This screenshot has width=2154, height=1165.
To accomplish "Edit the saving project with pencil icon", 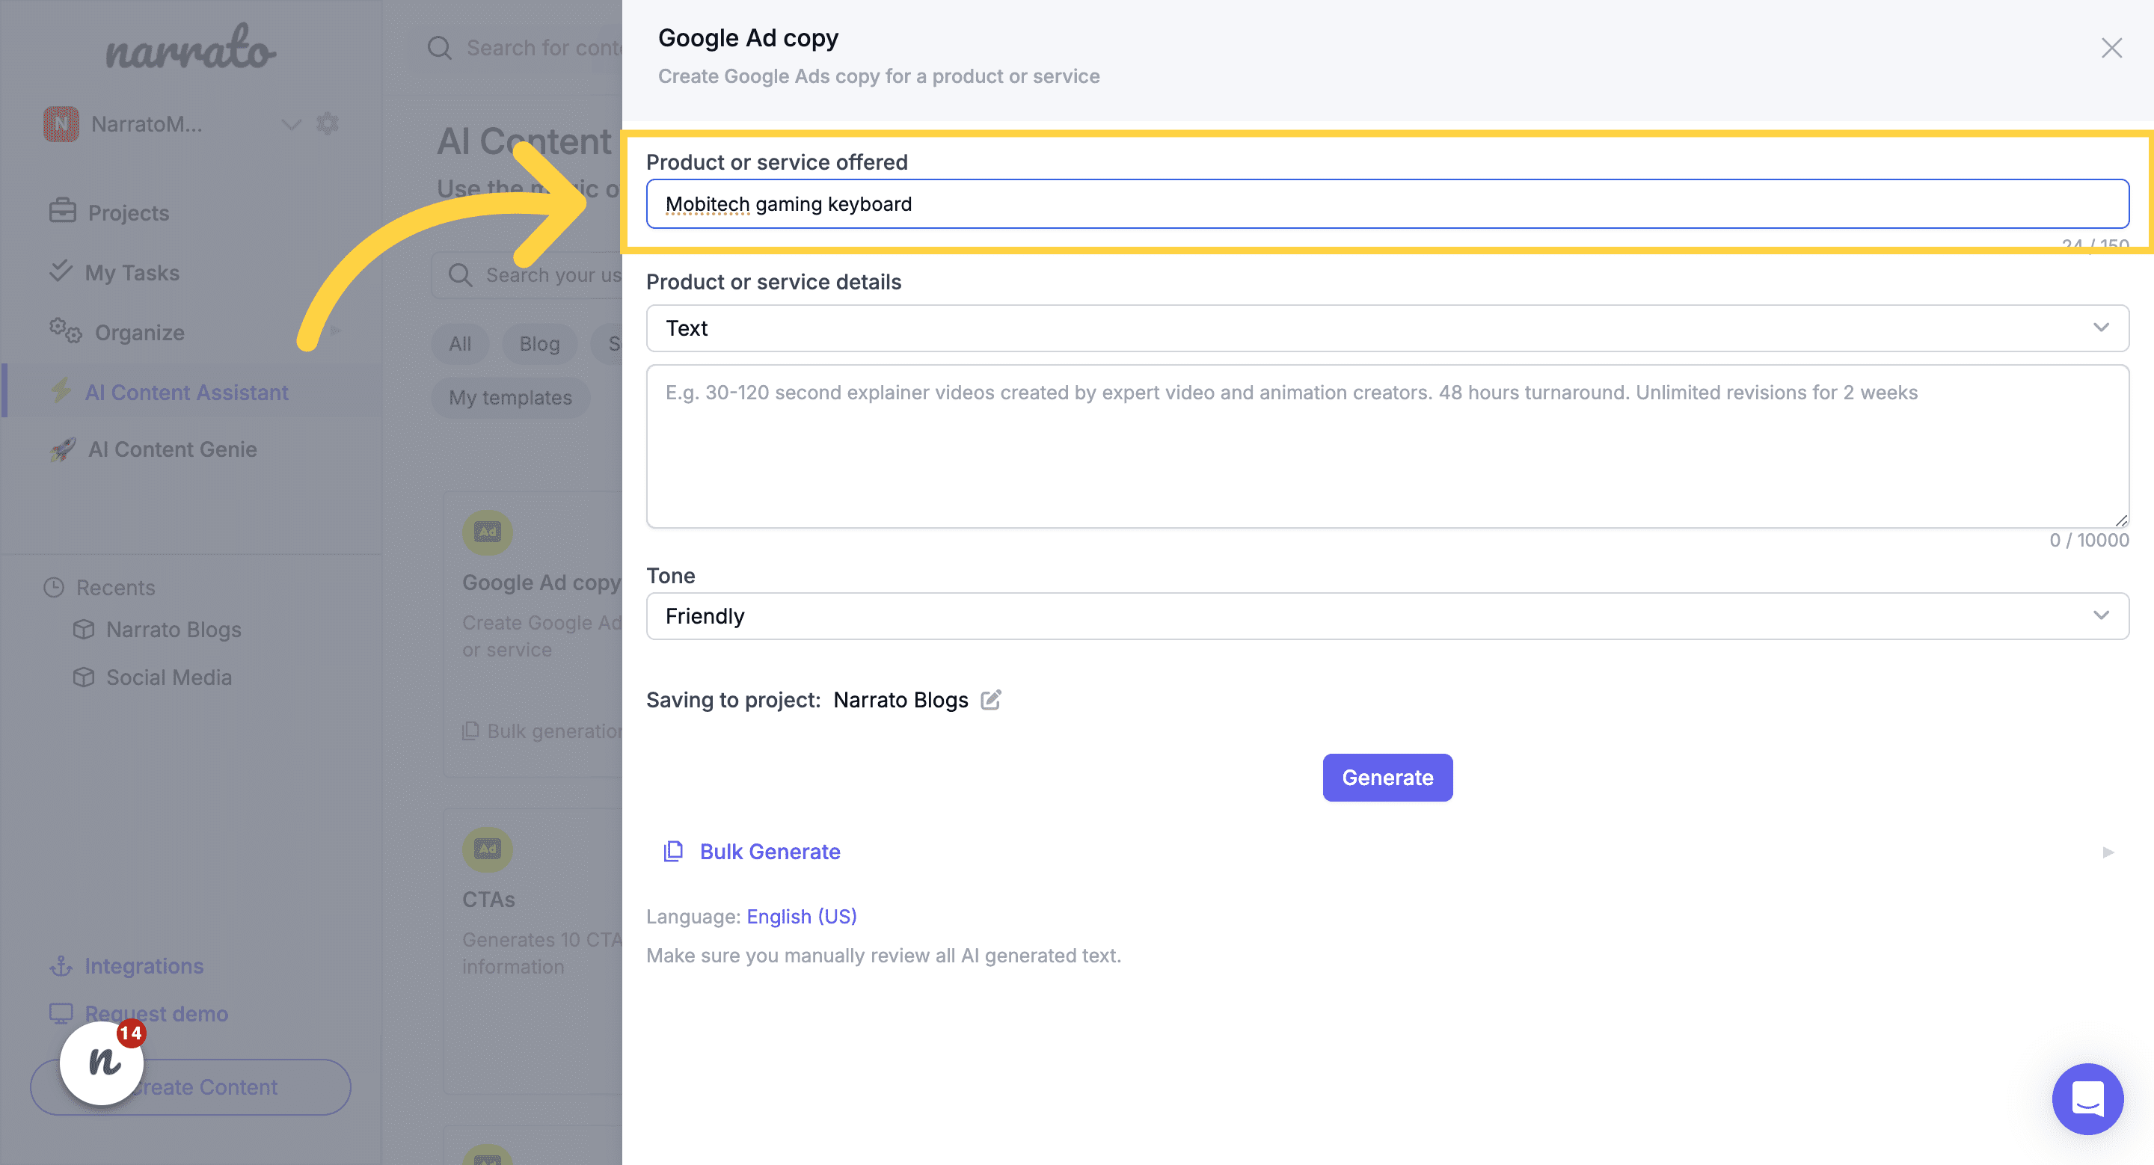I will [991, 699].
